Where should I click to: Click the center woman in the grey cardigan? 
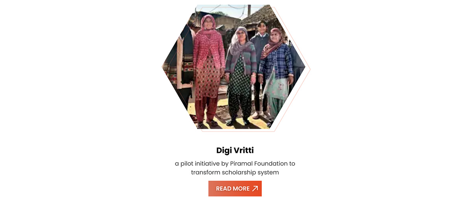240,74
